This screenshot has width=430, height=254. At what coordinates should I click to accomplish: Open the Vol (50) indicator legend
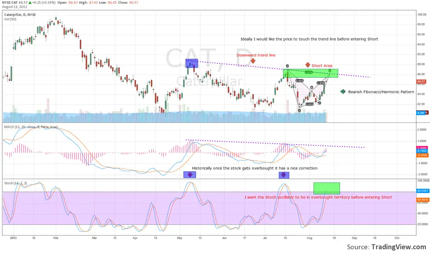[x=10, y=19]
